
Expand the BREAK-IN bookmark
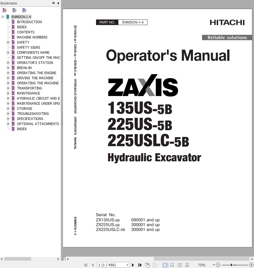8,68
